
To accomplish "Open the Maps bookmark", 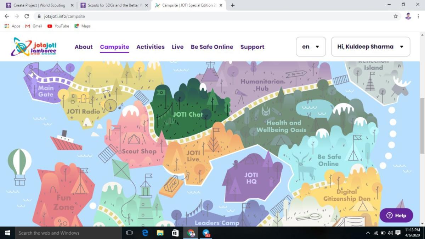I will click(x=83, y=26).
